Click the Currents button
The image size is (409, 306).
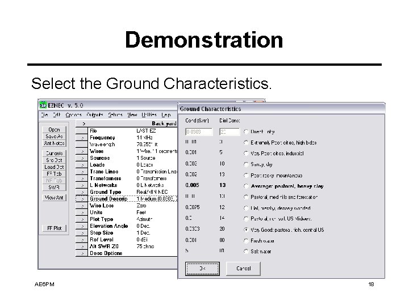click(55, 154)
